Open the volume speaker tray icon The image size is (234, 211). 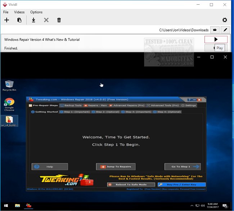(203, 206)
